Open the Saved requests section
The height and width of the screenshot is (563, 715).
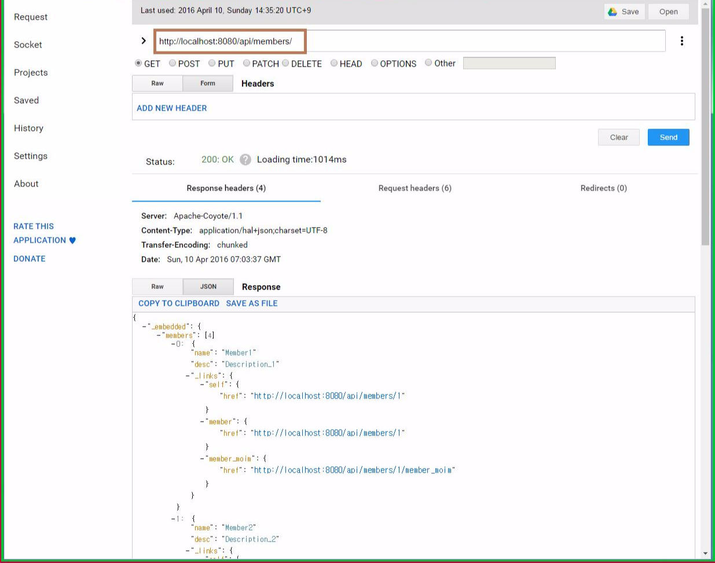(26, 100)
